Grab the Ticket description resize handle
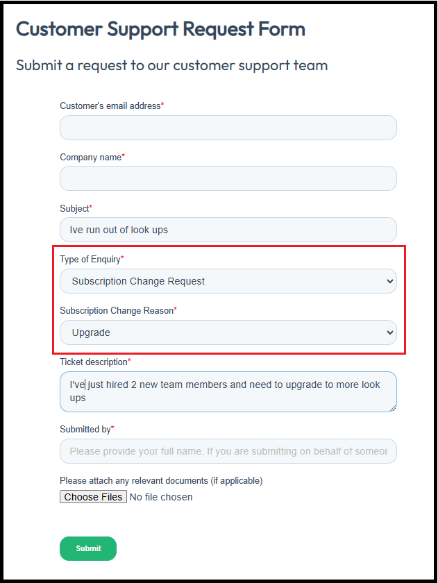 coord(393,408)
